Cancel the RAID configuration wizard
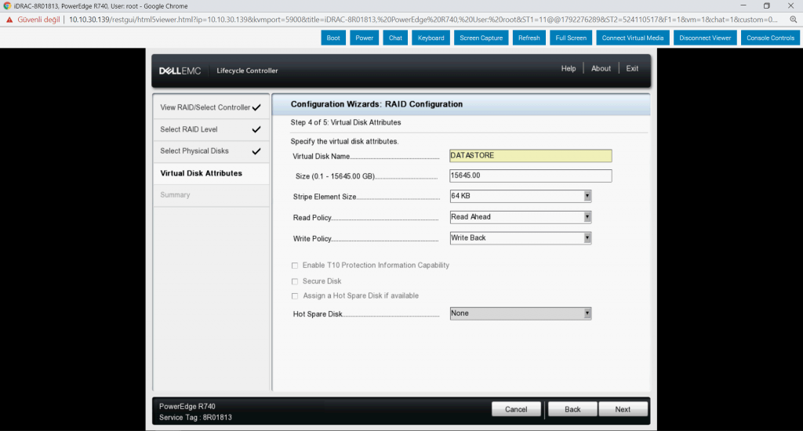Viewport: 803px width, 431px height. tap(516, 409)
